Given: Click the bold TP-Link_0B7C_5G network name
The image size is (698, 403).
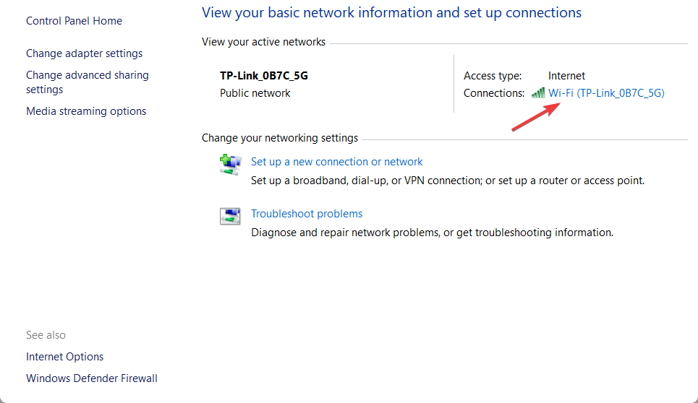Looking at the screenshot, I should [x=268, y=76].
